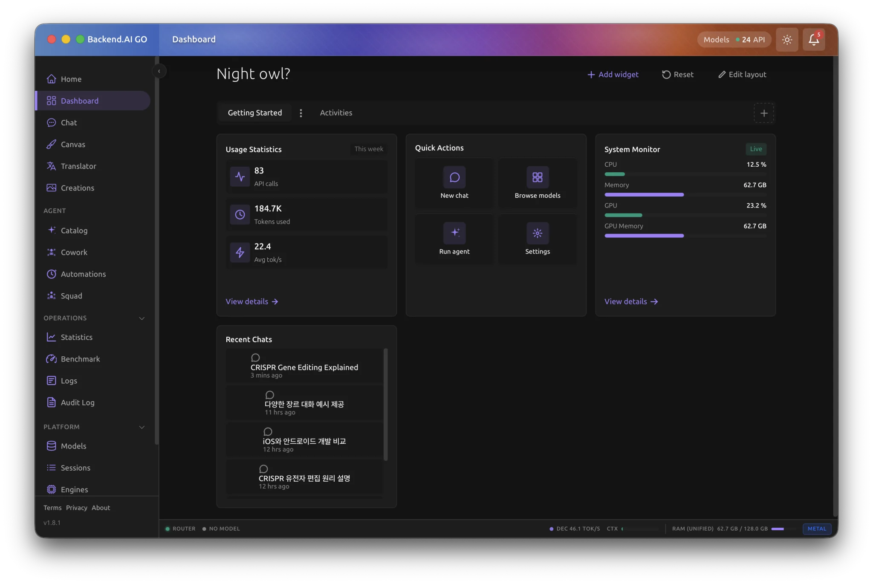The height and width of the screenshot is (584, 873).
Task: Click Edit layout
Action: (x=742, y=74)
